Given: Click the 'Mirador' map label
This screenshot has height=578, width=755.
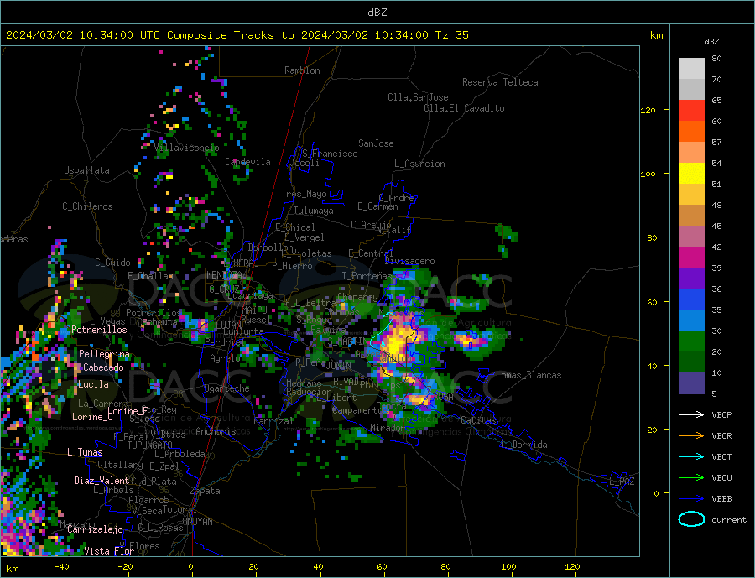Looking at the screenshot, I should click(388, 428).
